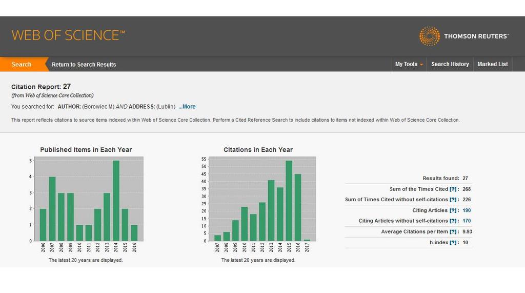Click the latest 20 years note under Published Items chart
525x293 pixels.
[x=86, y=260]
